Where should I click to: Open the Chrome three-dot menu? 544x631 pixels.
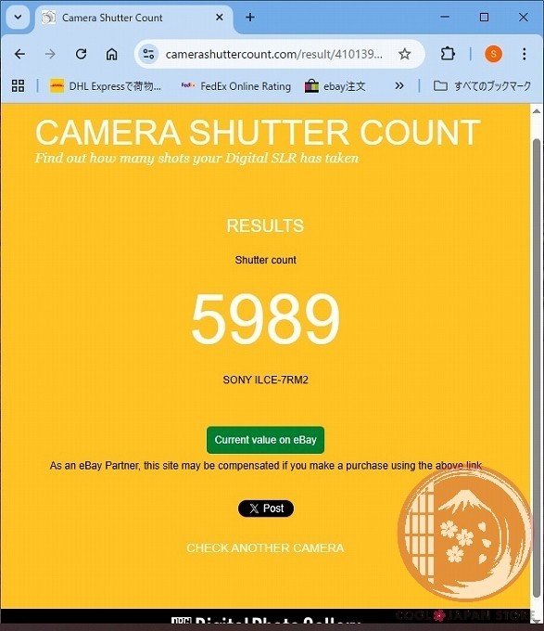click(525, 54)
